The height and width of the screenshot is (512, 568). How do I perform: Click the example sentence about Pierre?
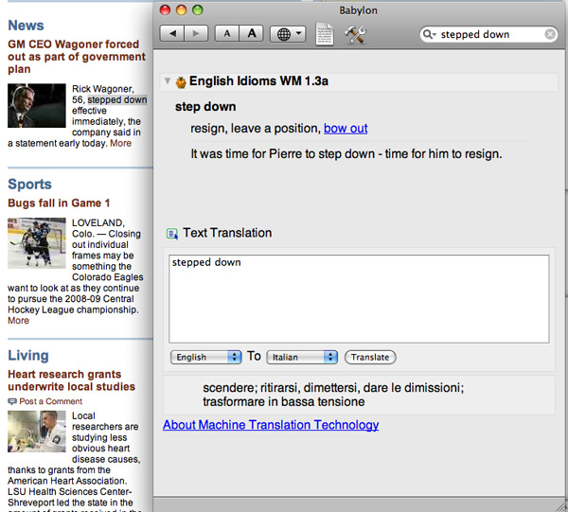point(346,154)
